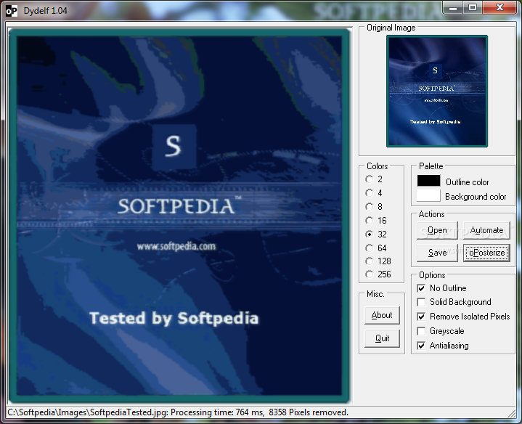Click the Dydelf oP title bar icon

point(12,11)
